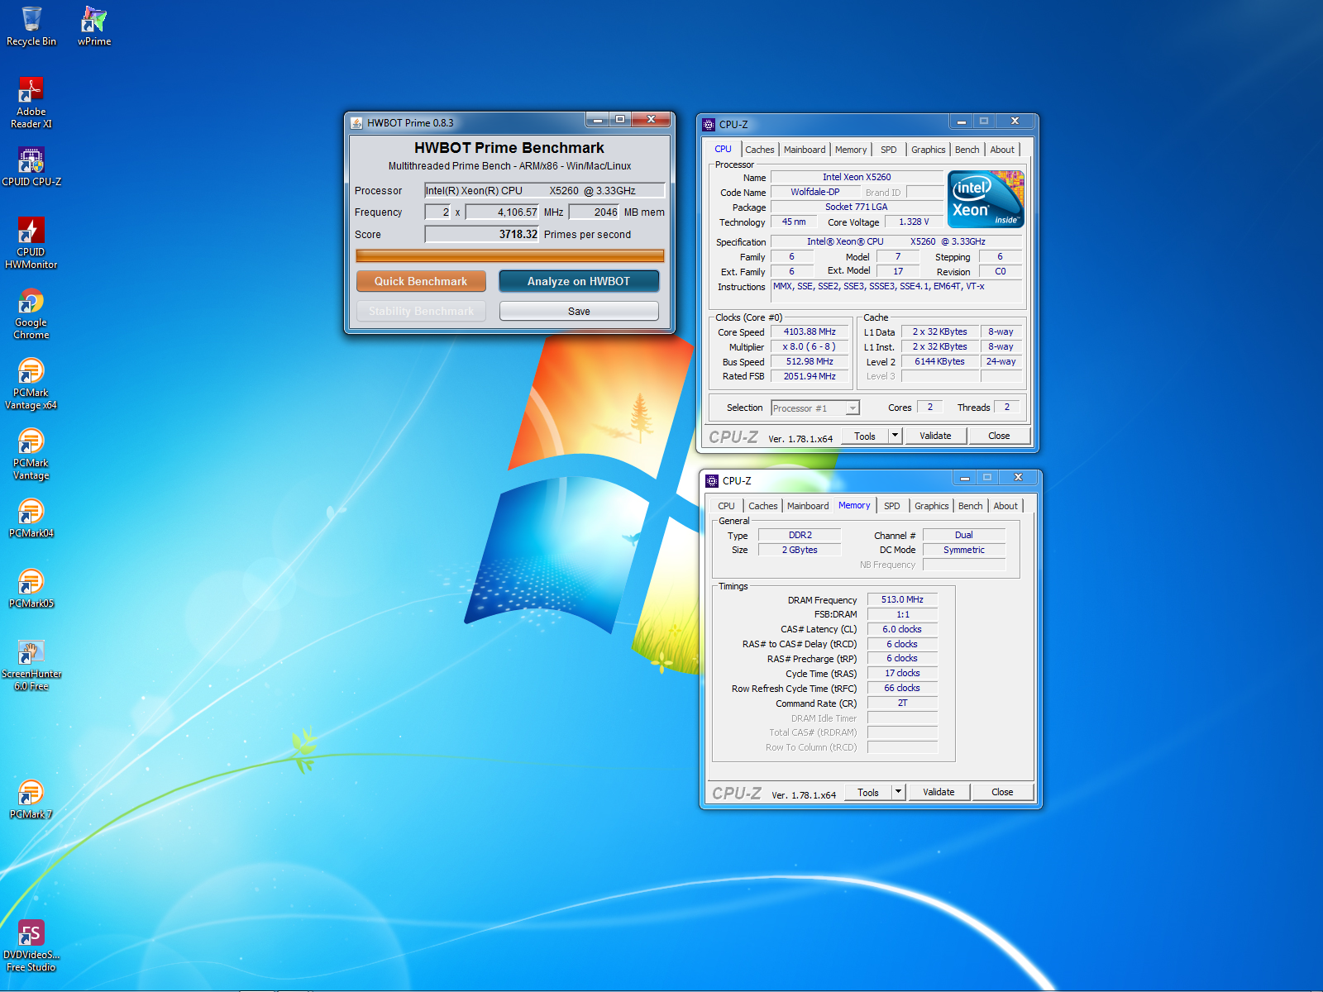Select the CPUID CPU-Z desktop shortcut
The image size is (1323, 992).
pyautogui.click(x=31, y=166)
